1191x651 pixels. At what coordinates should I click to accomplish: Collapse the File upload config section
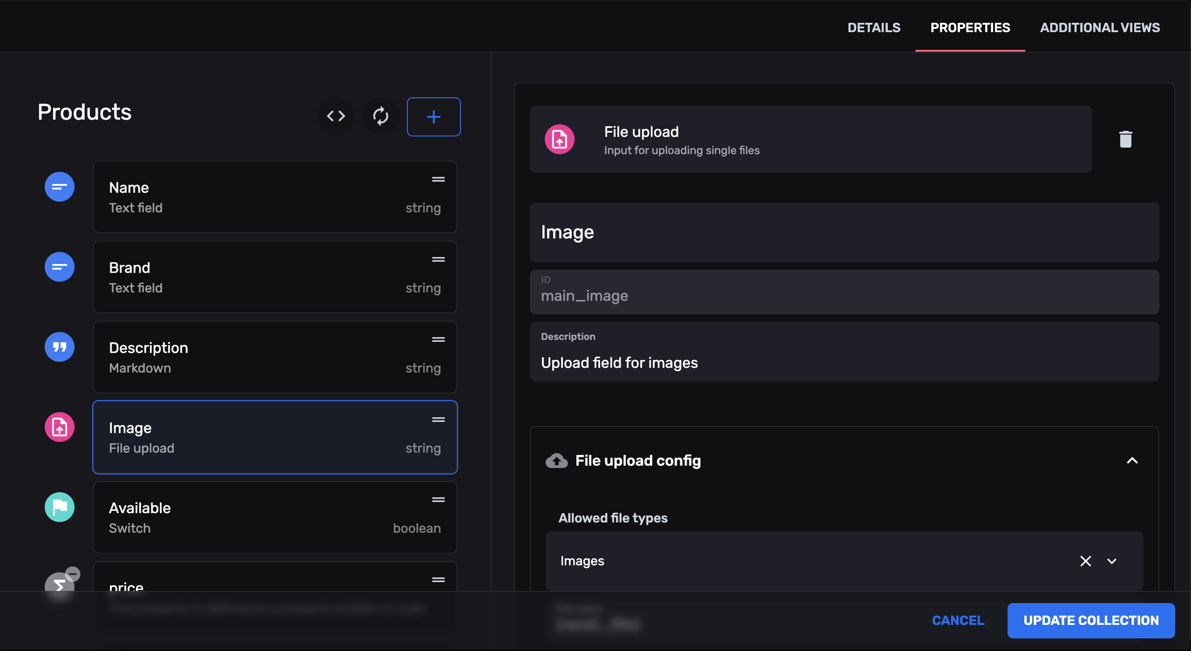point(1132,461)
